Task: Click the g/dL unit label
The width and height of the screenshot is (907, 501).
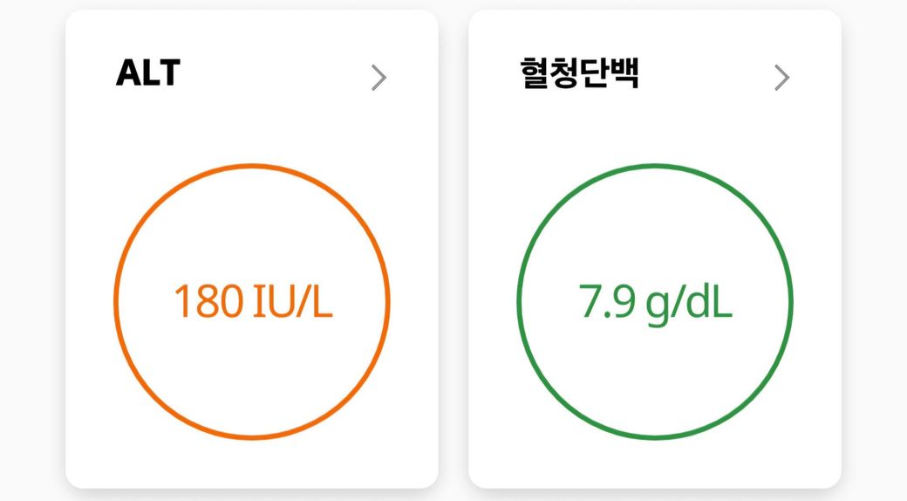Action: pyautogui.click(x=690, y=303)
